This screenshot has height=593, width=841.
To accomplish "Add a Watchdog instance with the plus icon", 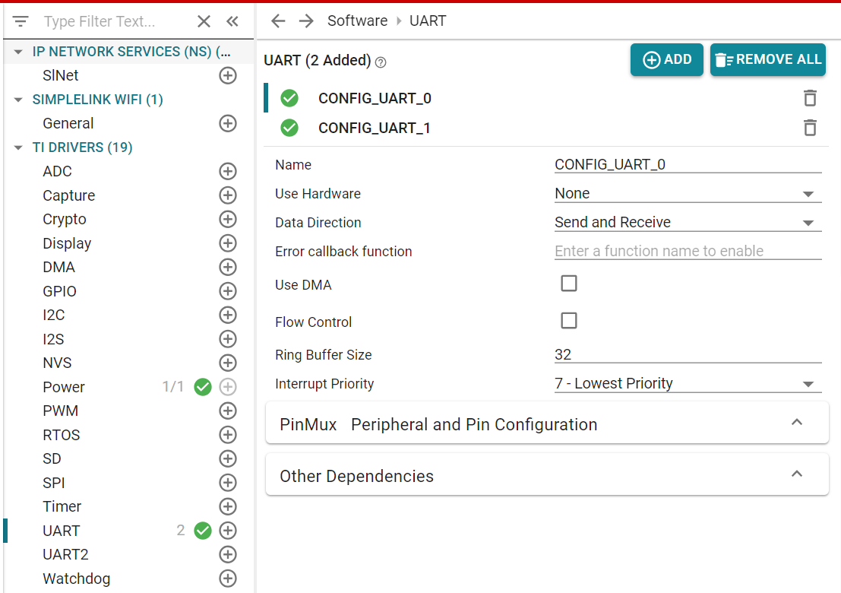I will coord(228,579).
